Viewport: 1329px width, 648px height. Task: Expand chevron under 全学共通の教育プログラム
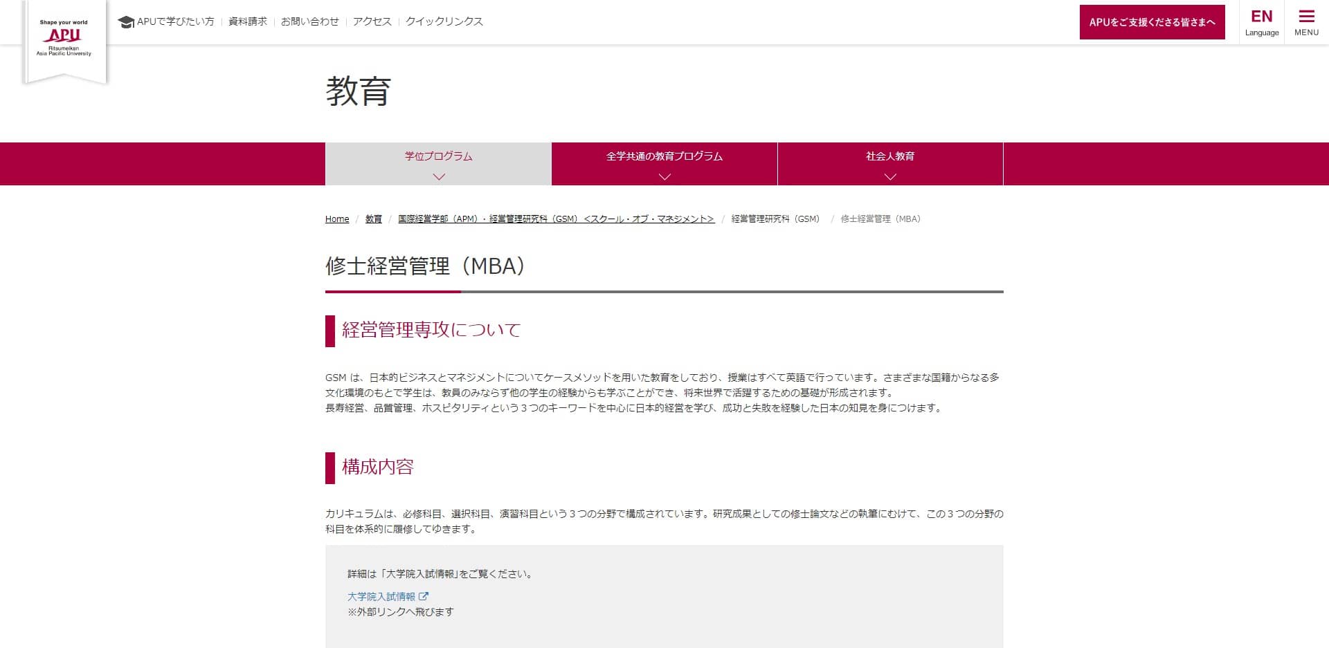[x=664, y=177]
